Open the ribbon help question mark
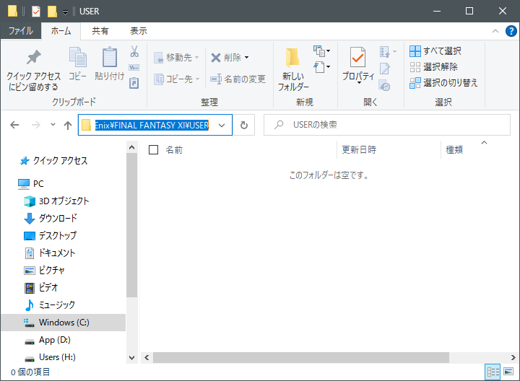Image resolution: width=520 pixels, height=381 pixels. coord(511,31)
